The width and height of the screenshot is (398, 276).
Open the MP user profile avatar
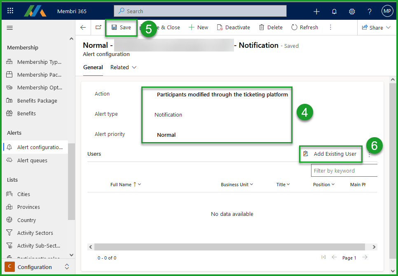coord(387,11)
